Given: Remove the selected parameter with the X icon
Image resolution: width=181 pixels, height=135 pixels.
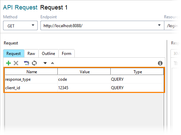Looking at the screenshot, I should 16,63.
